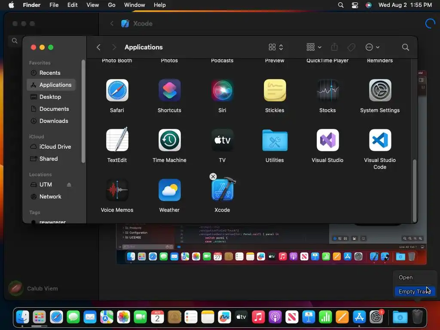Open the Window menu
This screenshot has height=330, width=440.
[x=134, y=5]
